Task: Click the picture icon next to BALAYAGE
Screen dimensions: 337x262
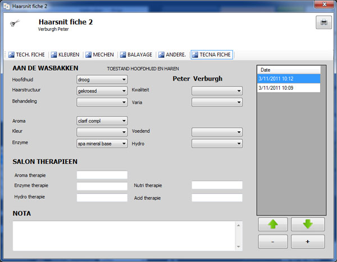Action: pos(123,55)
